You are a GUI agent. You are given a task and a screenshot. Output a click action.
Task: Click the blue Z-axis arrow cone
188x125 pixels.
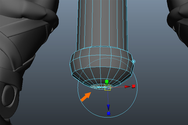(108, 107)
